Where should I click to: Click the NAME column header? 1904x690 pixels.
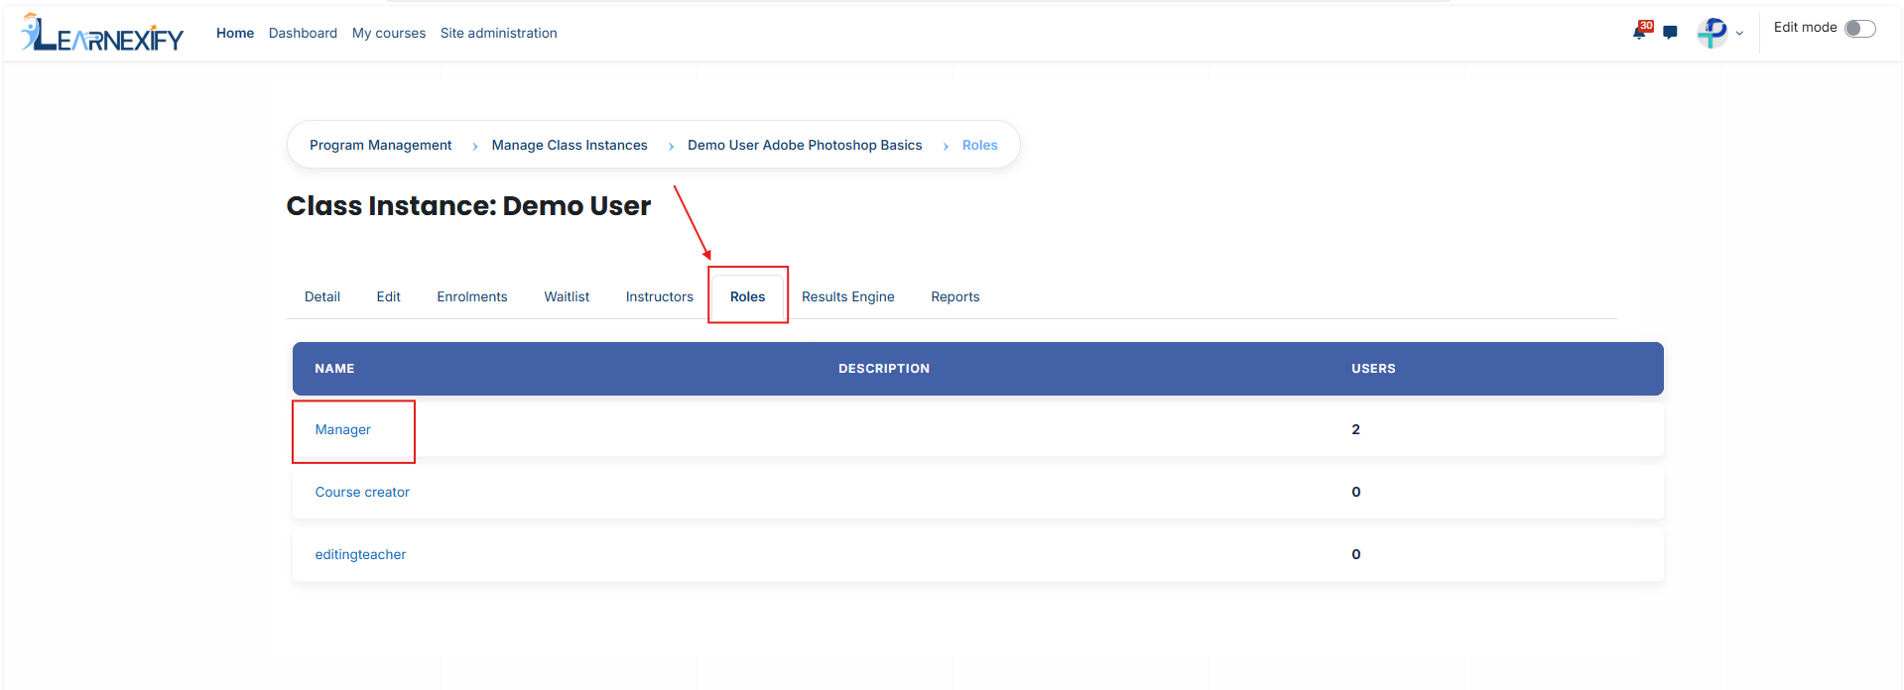coord(334,369)
